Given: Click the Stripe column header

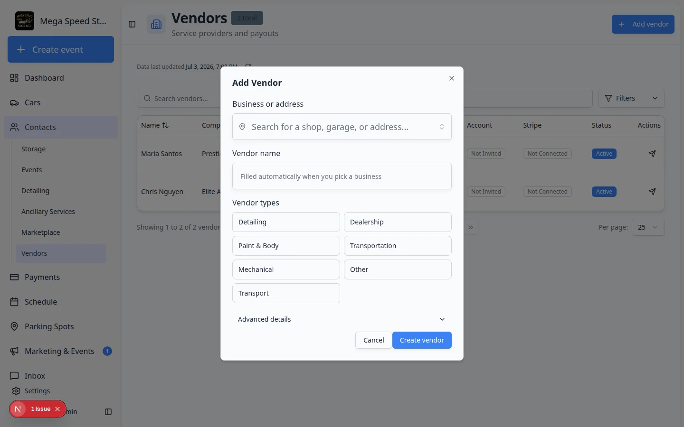Looking at the screenshot, I should coord(532,125).
